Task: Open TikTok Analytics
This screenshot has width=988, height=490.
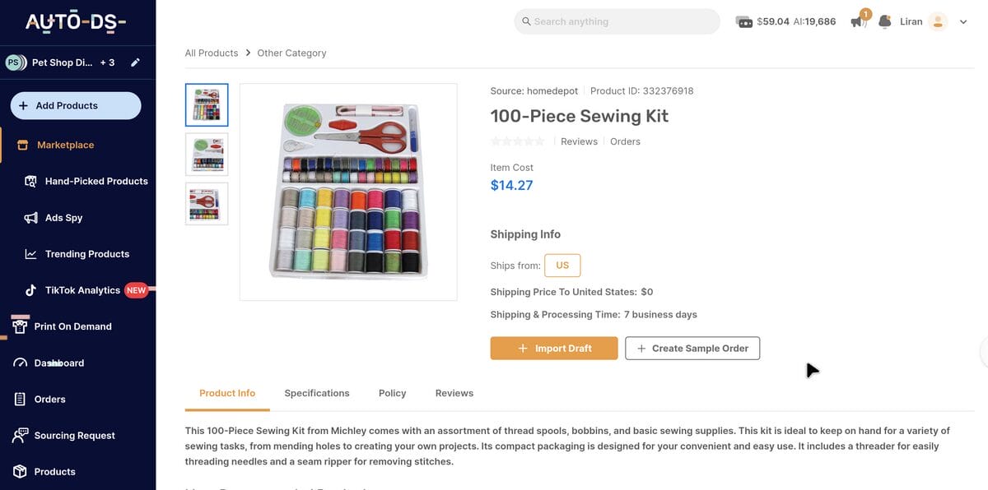Action: click(x=83, y=289)
